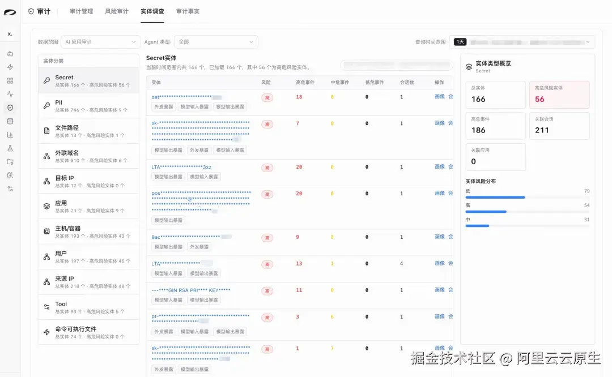Viewport: 612px width, 377px height.
Task: Select the 实体调查 tab
Action: [152, 11]
